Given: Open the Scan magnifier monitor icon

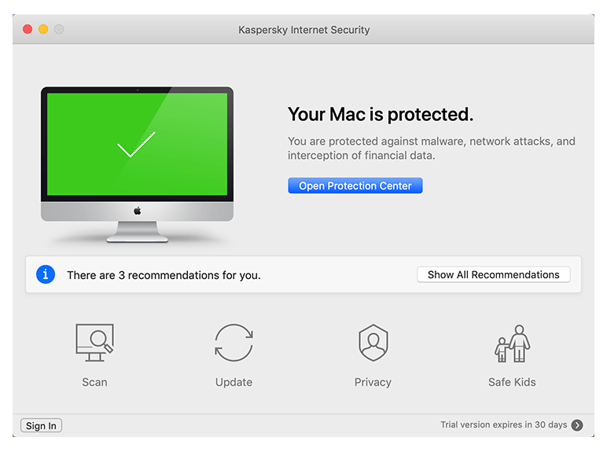Looking at the screenshot, I should [x=94, y=343].
